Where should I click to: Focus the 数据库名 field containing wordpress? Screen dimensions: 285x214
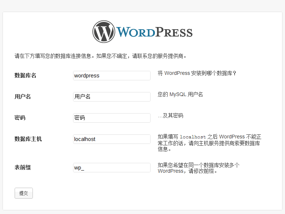click(111, 76)
